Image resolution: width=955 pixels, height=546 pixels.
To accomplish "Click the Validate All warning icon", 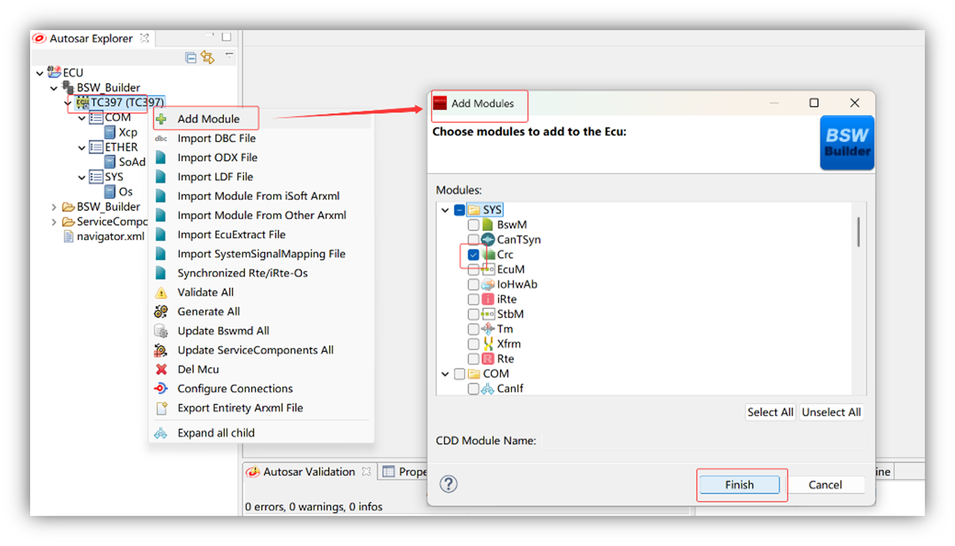I will pyautogui.click(x=161, y=293).
